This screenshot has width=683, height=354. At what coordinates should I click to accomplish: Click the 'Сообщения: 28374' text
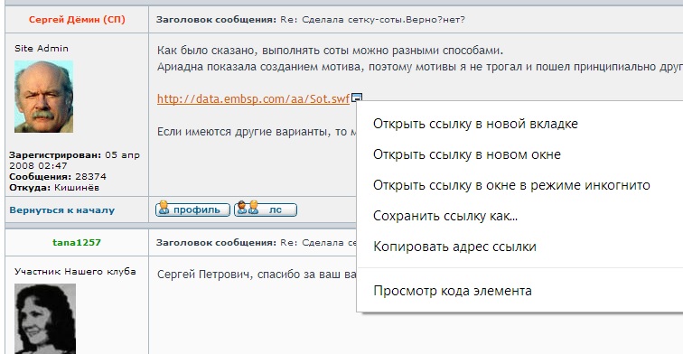pyautogui.click(x=58, y=177)
